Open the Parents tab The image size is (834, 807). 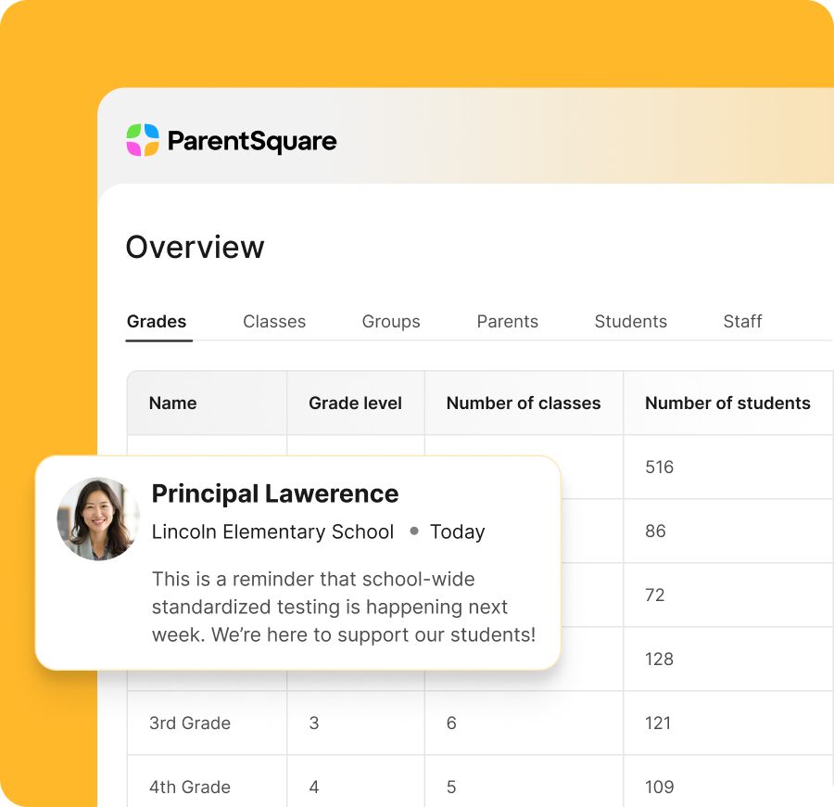pos(508,322)
